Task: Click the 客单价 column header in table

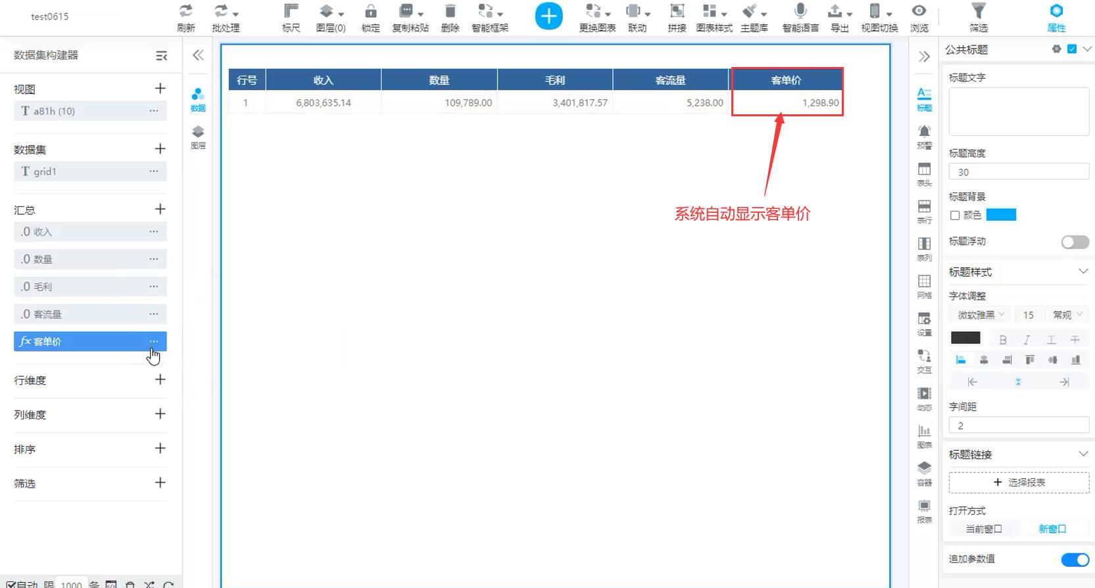Action: click(787, 80)
